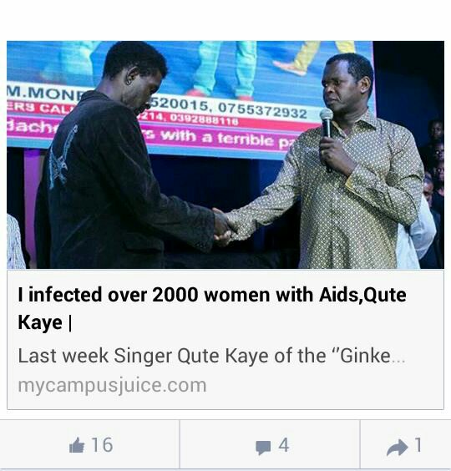Click the blank header area above the photo
Viewport: 451px width, 471px height.
[225, 19]
